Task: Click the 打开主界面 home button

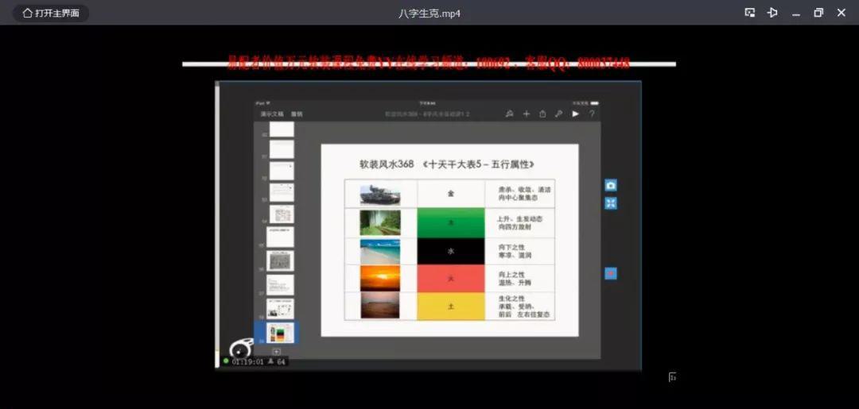Action: click(x=51, y=14)
